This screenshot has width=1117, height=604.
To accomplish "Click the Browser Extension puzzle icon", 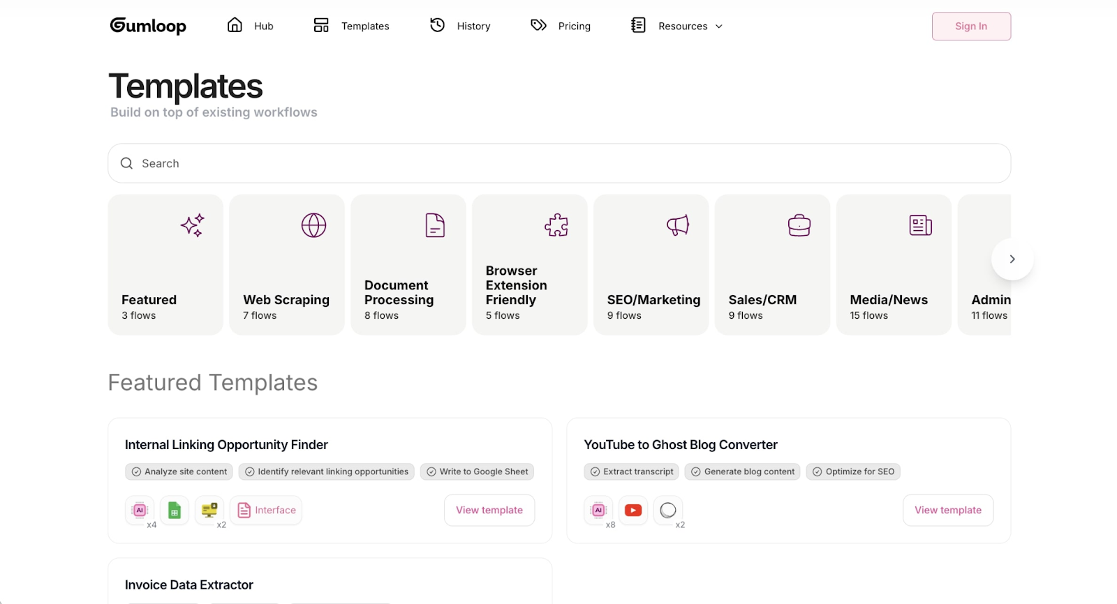I will pos(556,225).
